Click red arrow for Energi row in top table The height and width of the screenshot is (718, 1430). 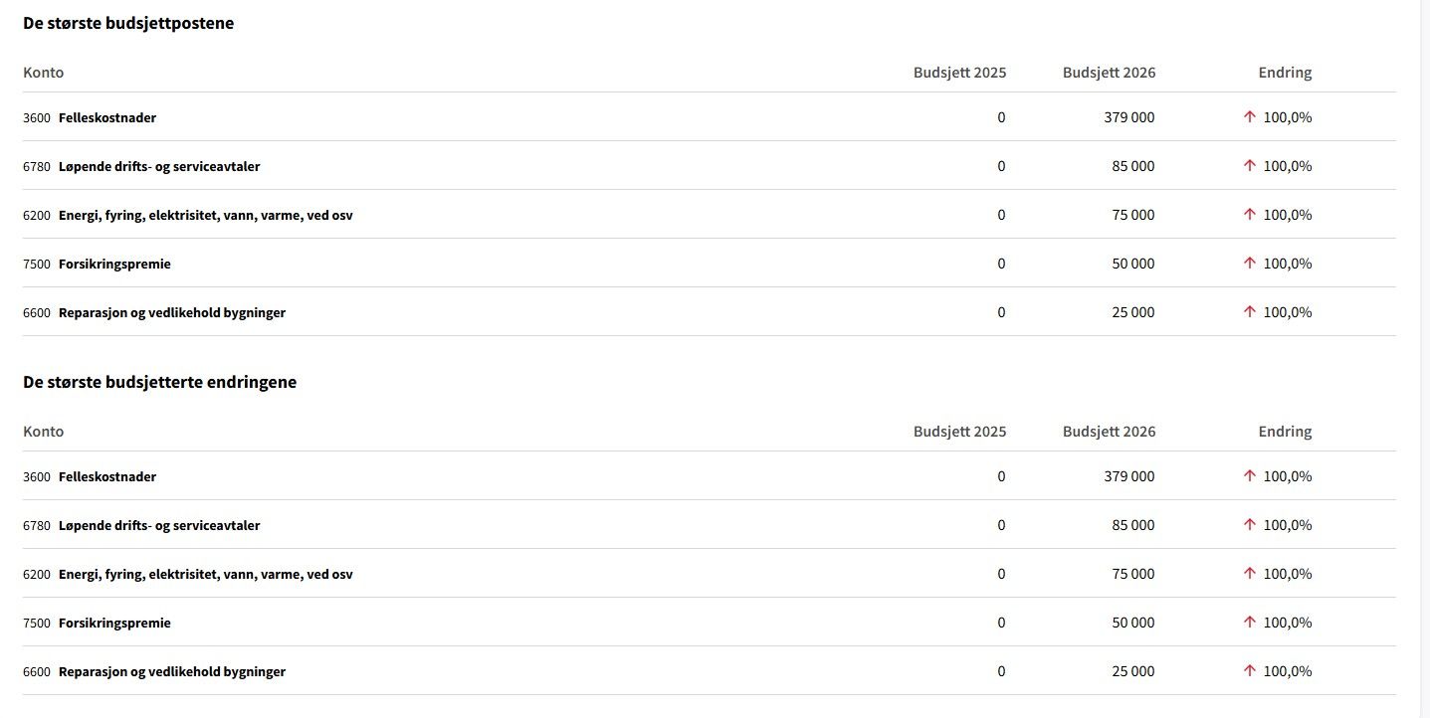[x=1250, y=215]
